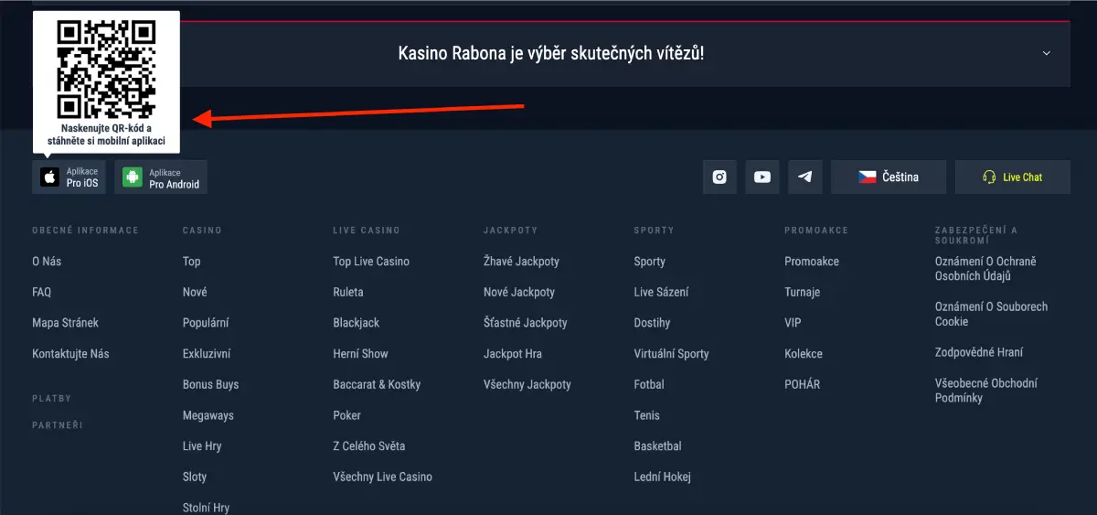Open Nové casino games
This screenshot has height=515, width=1097.
click(x=195, y=293)
